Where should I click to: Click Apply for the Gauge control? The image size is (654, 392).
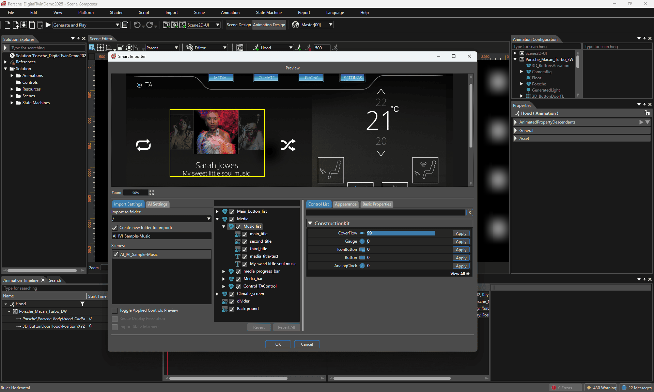coord(461,242)
